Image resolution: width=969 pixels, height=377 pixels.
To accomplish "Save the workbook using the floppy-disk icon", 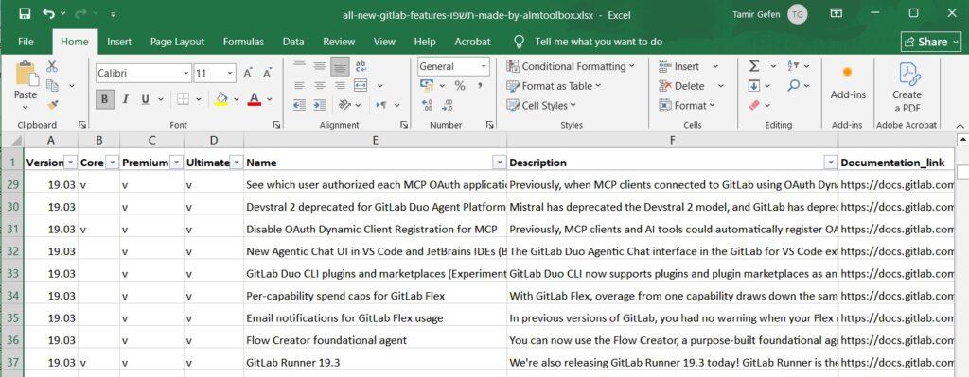I will point(25,13).
